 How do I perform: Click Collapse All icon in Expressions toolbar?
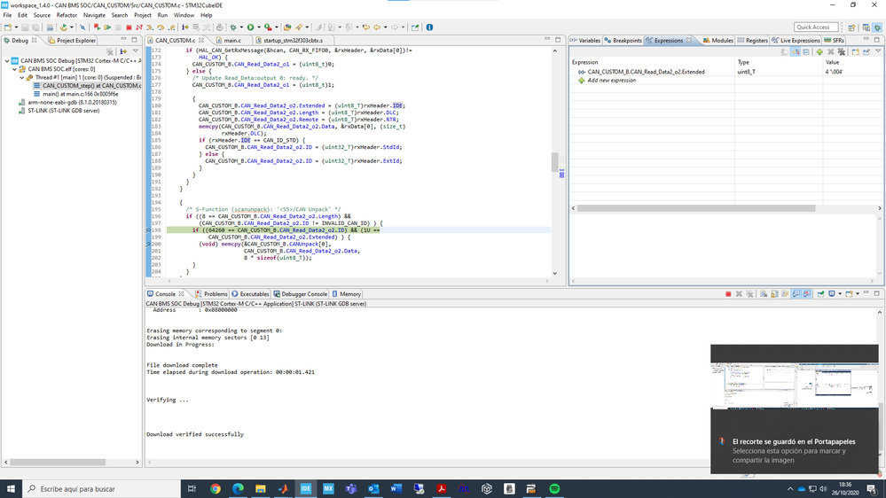click(806, 51)
